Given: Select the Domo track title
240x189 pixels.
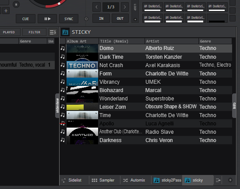Looking at the screenshot, I should click(106, 48).
